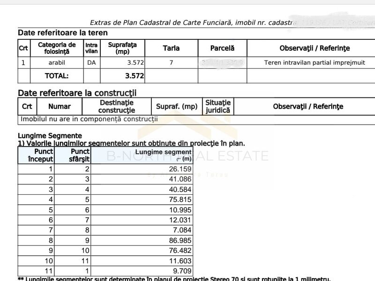Select 'Teren intravilan partial imprejmuit' observation text

coord(308,62)
